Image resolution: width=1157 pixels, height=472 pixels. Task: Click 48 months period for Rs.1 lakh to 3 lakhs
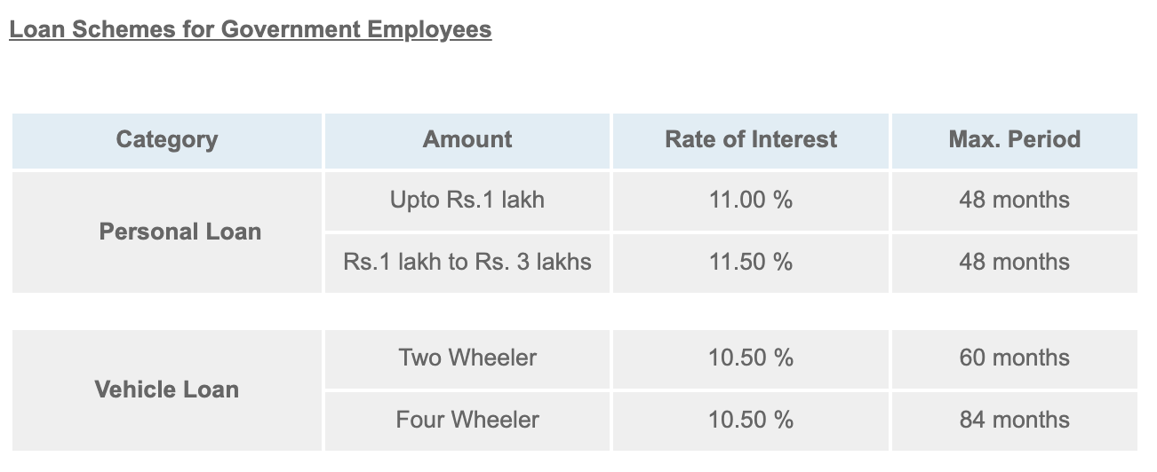(x=1015, y=262)
